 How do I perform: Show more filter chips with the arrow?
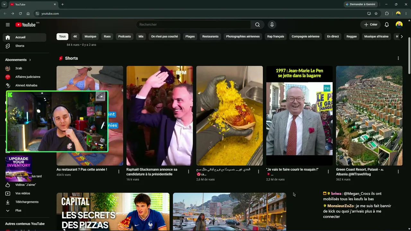tap(402, 37)
